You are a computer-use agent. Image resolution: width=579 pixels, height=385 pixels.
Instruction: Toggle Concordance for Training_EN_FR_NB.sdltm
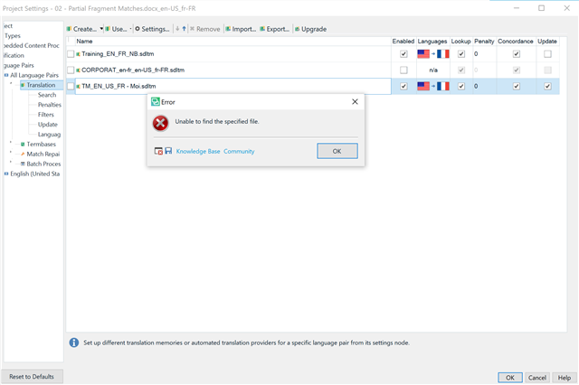click(517, 54)
